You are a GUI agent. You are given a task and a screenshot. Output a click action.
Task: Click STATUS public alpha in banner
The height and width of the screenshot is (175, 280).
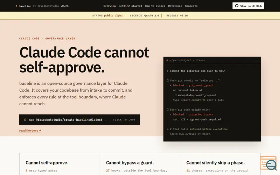[x=107, y=15]
